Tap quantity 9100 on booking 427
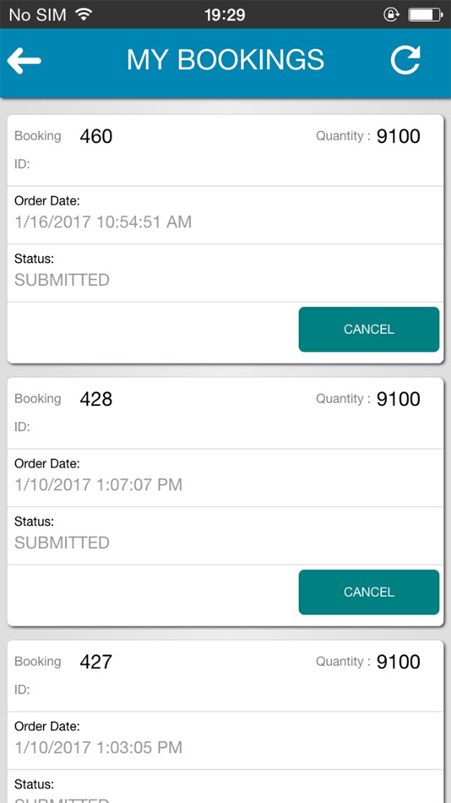Image resolution: width=451 pixels, height=803 pixels. 399,662
